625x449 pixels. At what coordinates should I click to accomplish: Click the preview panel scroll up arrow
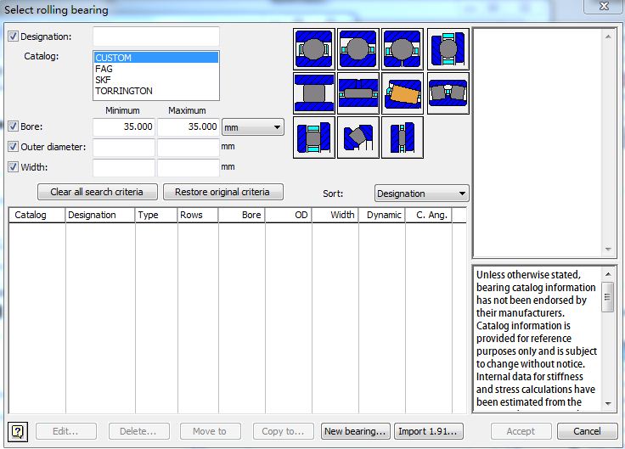[608, 36]
